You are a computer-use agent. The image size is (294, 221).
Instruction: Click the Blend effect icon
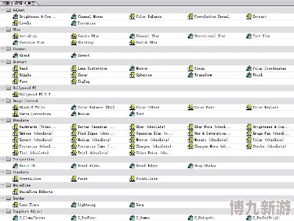coord(15,55)
